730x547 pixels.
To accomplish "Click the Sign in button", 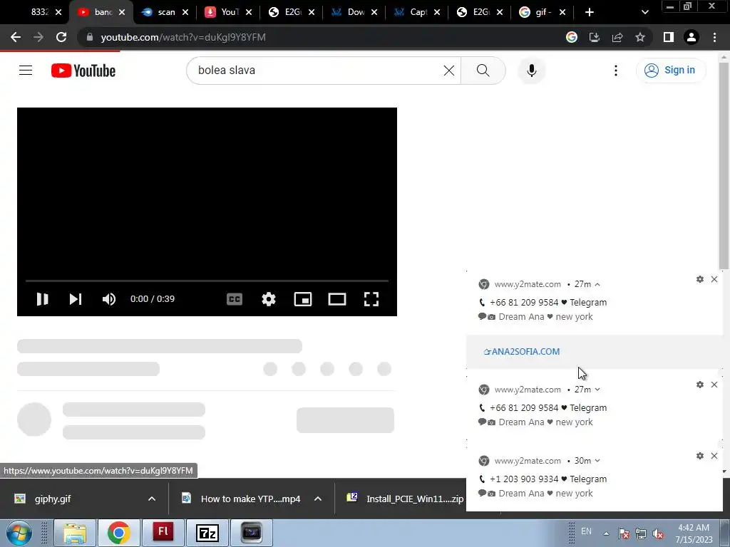I will coord(670,71).
